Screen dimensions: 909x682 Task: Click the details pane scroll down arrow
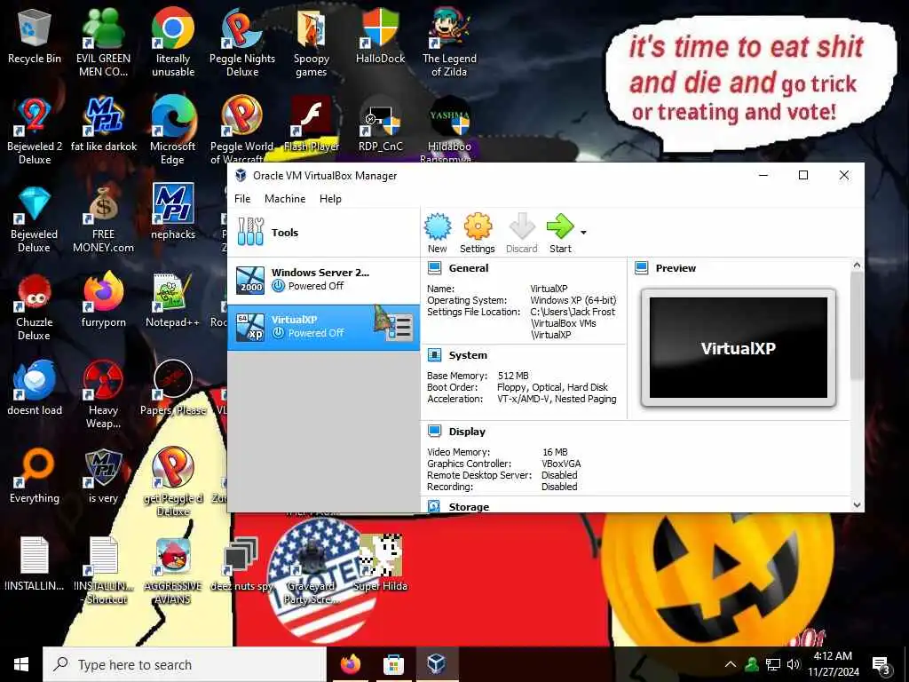tap(857, 505)
